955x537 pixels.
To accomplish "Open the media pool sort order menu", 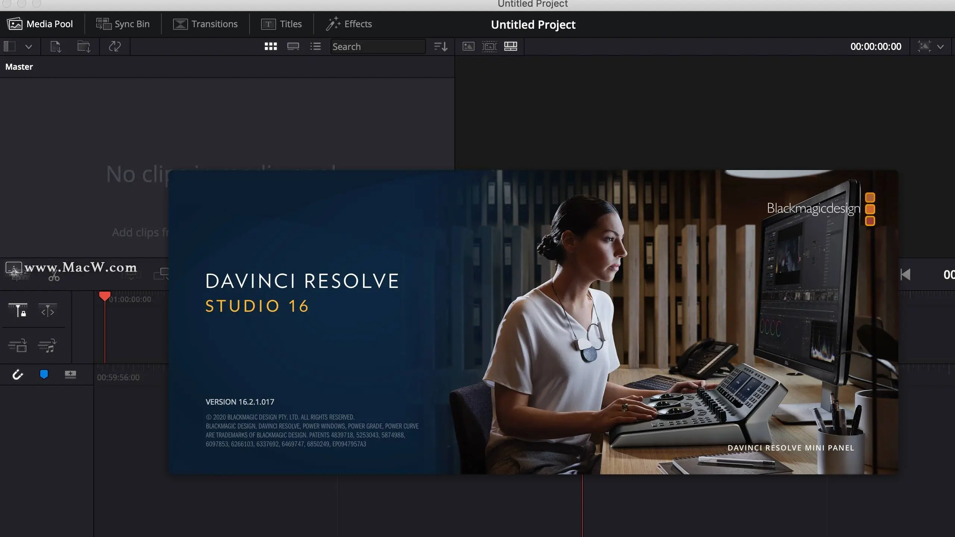I will click(441, 47).
